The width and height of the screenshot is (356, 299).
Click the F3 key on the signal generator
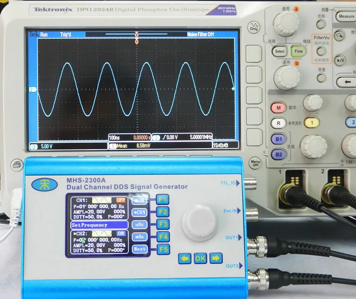163,225
